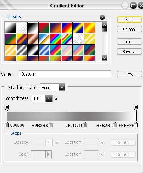
Task: Open the Smoothness slider arrow
Action: (x=49, y=98)
